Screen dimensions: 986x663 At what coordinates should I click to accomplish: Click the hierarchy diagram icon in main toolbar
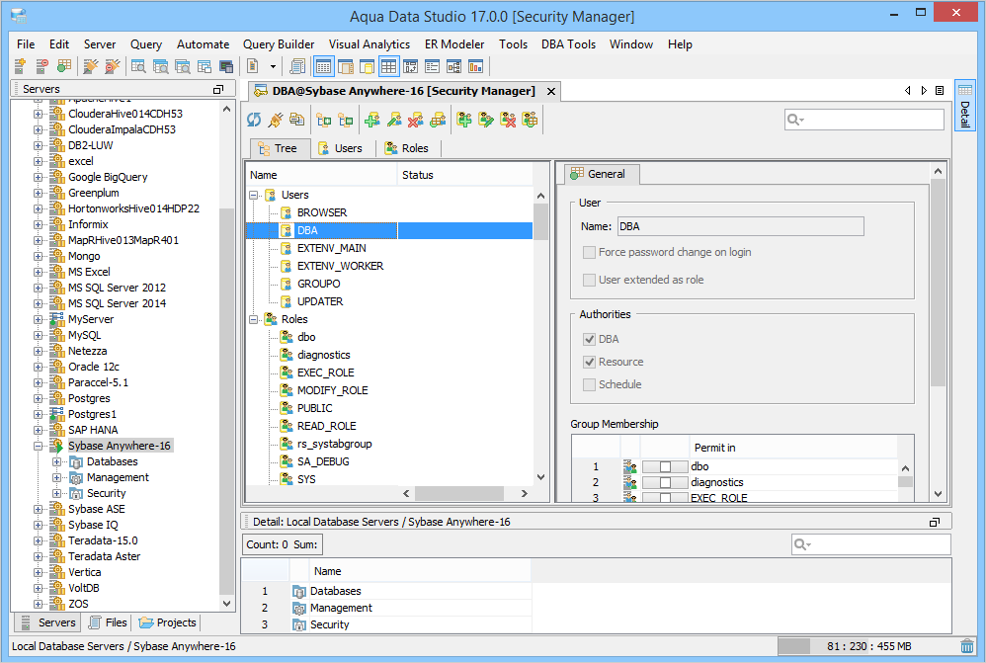(x=454, y=66)
